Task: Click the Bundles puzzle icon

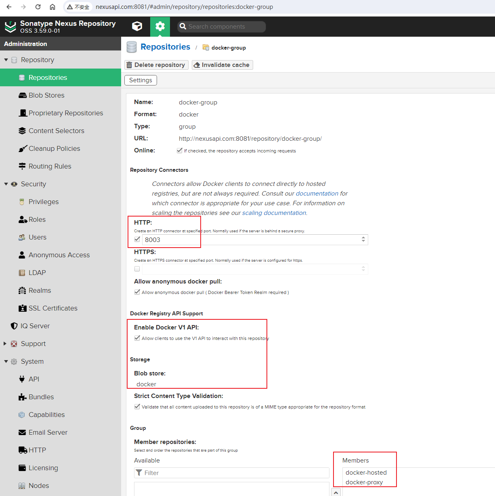Action: tap(23, 397)
